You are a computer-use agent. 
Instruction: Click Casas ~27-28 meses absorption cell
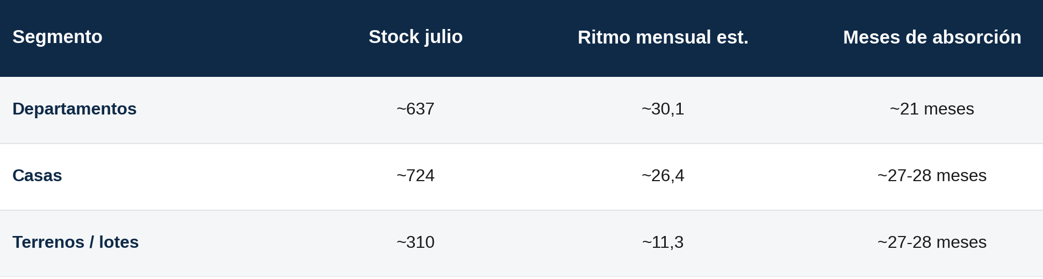tap(932, 175)
